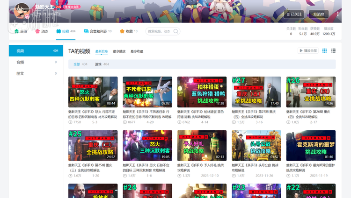Image resolution: width=351 pixels, height=198 pixels.
Task: Click the user avatar picture
Action: click(22, 11)
